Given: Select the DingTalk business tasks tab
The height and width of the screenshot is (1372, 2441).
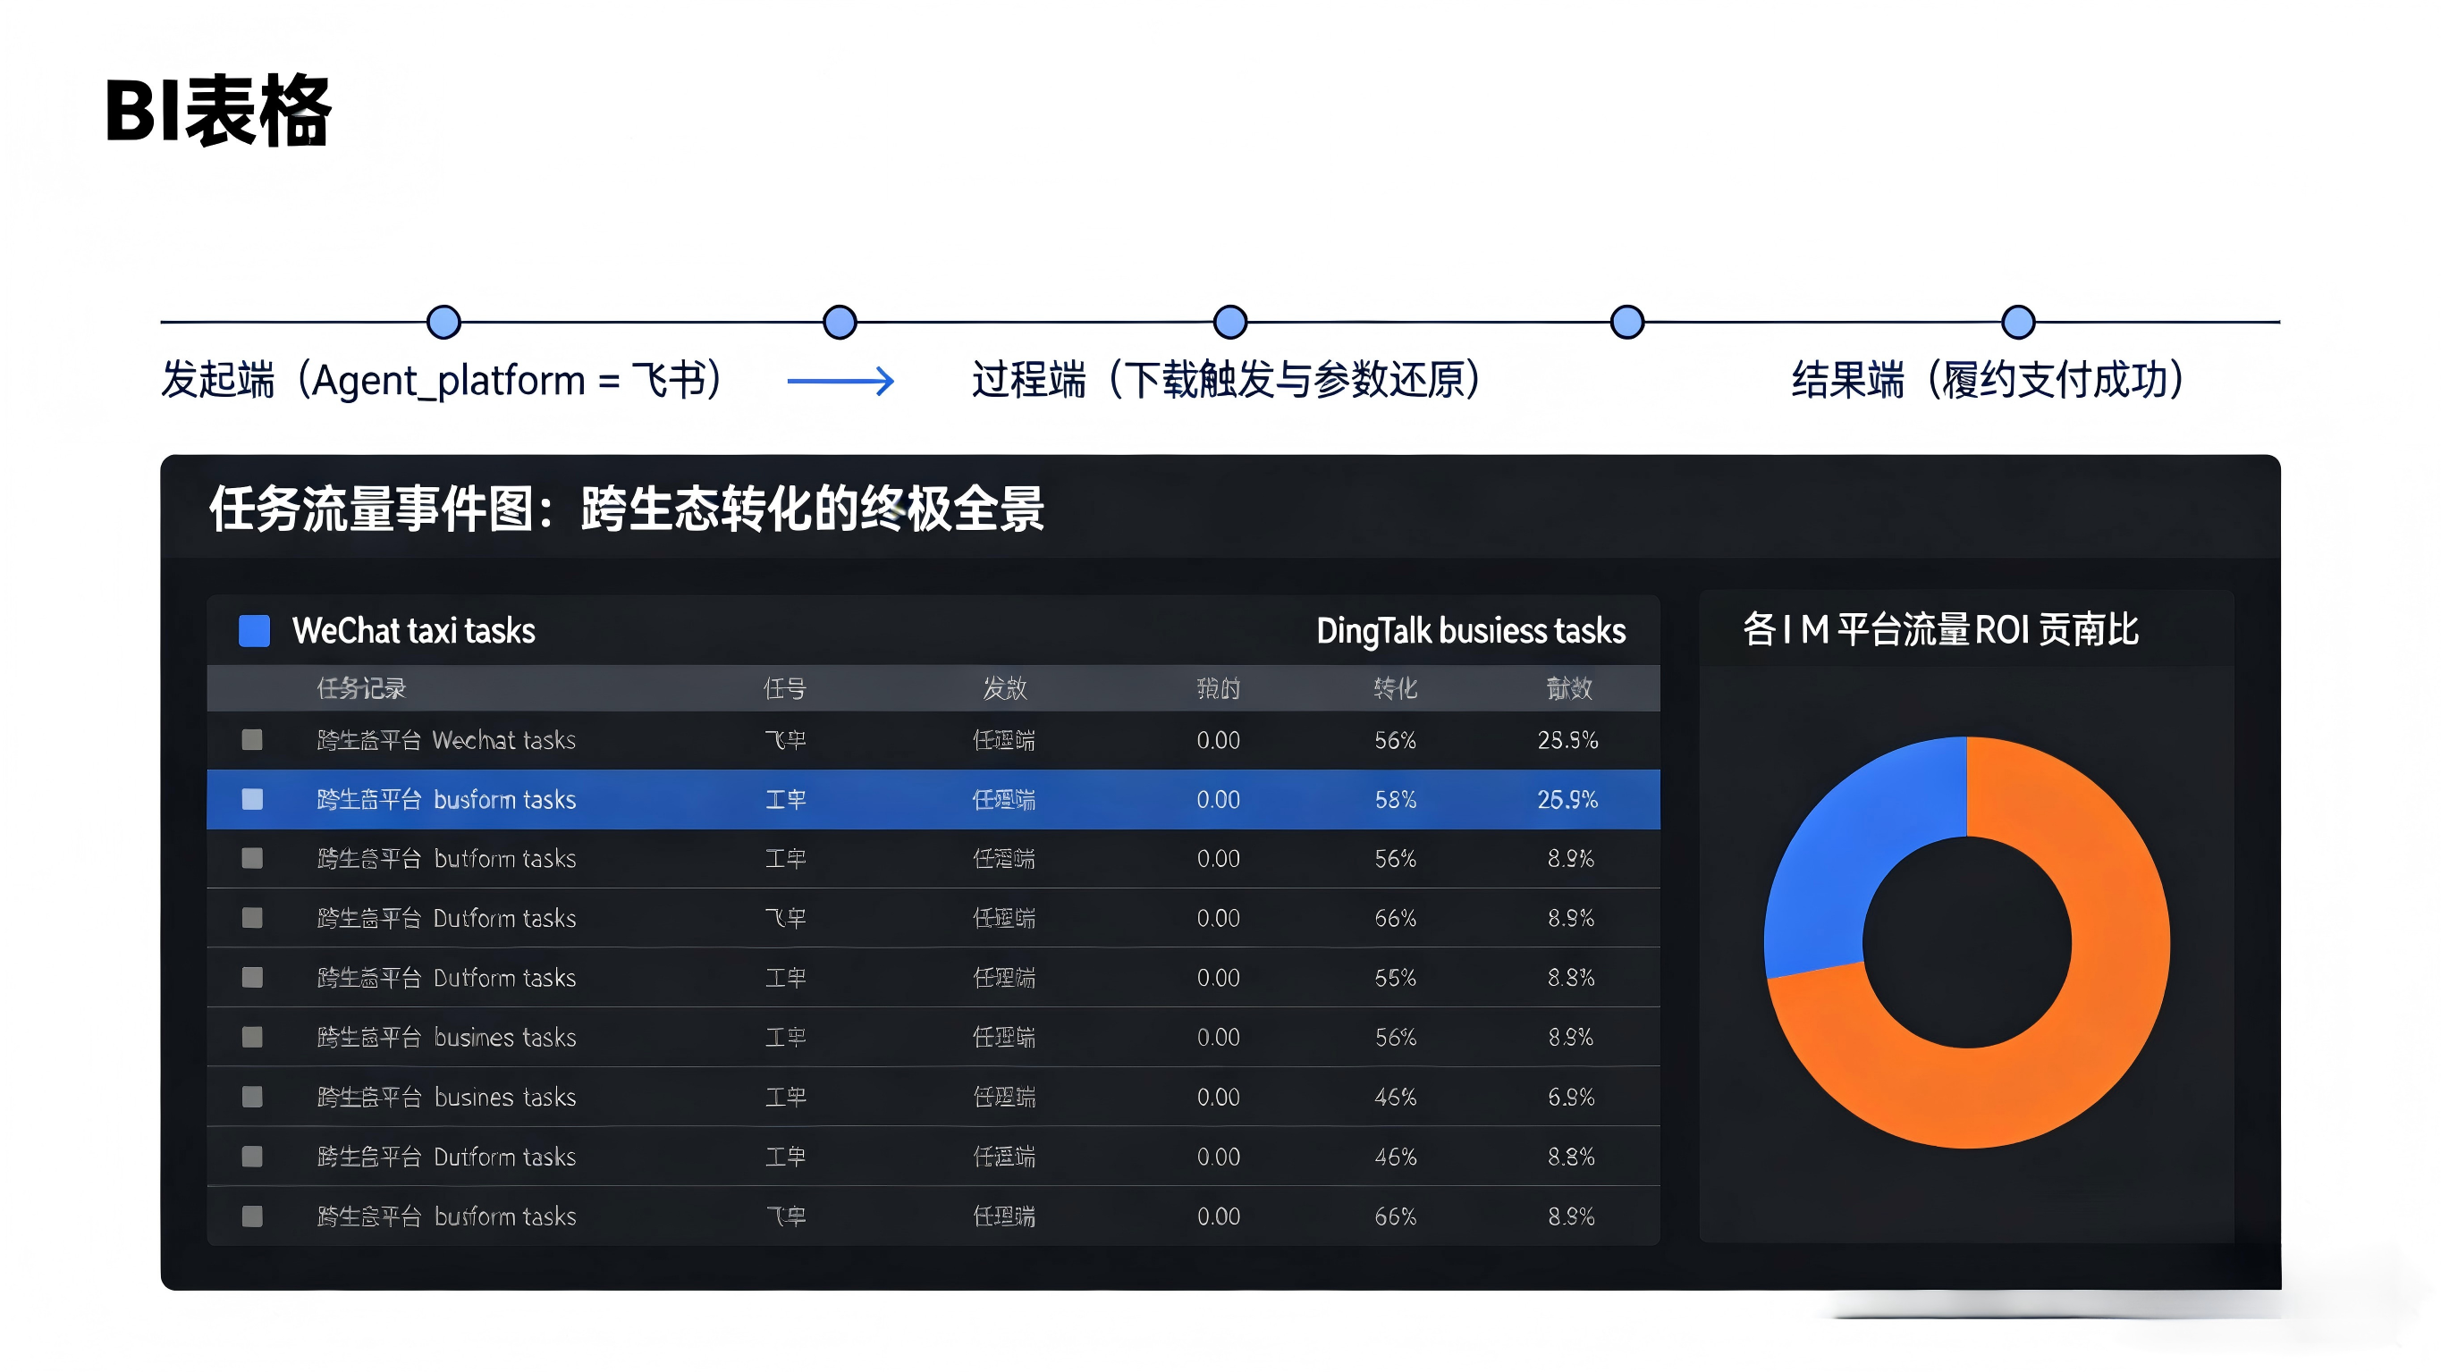Looking at the screenshot, I should coord(1470,630).
